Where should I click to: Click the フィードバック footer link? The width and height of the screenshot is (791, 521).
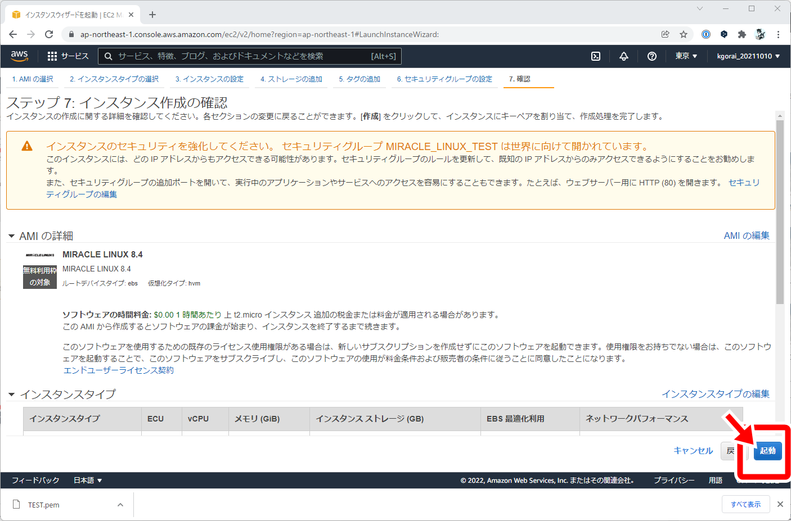(35, 480)
